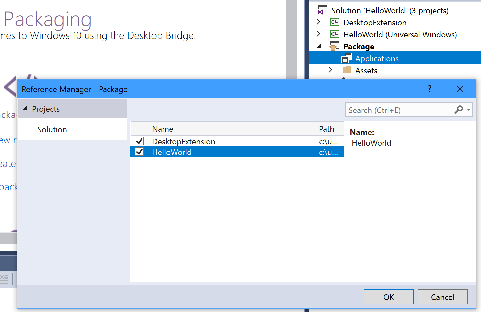Viewport: 481px width, 312px height.
Task: Expand the HelloWorld (Universal Windows) node
Action: pyautogui.click(x=318, y=34)
